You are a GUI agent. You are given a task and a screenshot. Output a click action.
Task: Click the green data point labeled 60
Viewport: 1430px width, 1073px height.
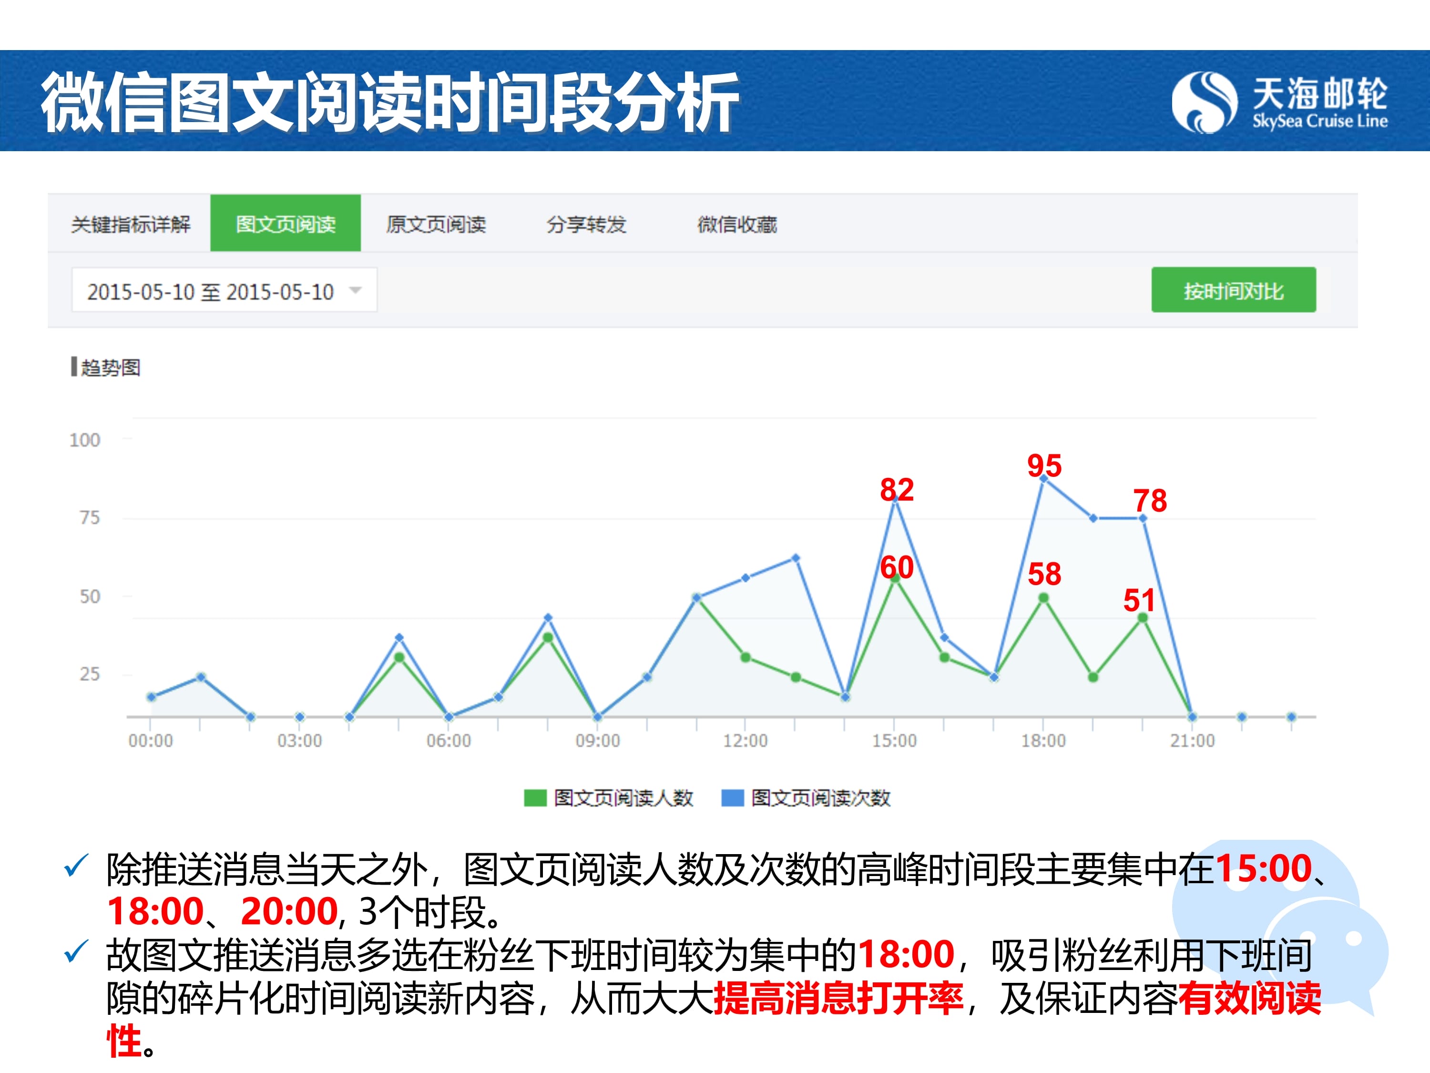(x=895, y=578)
